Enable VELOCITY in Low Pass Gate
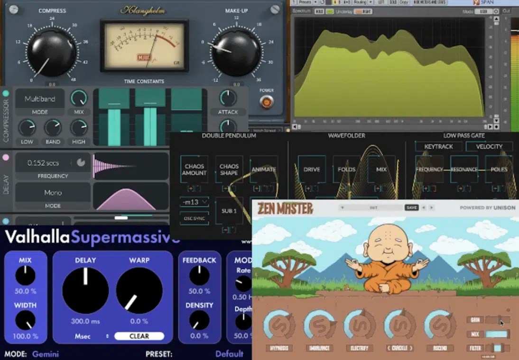 (x=489, y=146)
